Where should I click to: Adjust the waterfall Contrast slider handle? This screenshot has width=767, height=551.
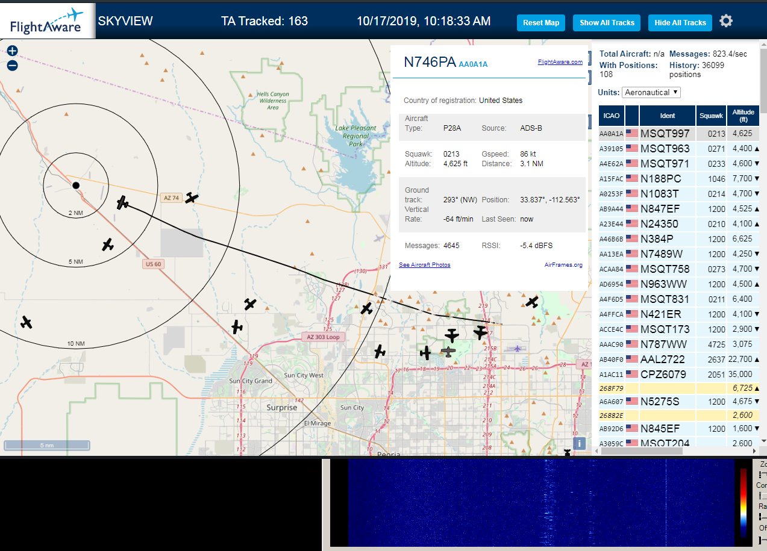(760, 496)
